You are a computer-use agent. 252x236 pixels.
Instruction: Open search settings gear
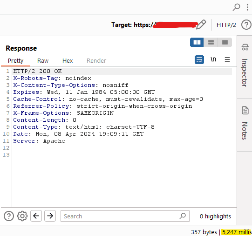(22, 216)
